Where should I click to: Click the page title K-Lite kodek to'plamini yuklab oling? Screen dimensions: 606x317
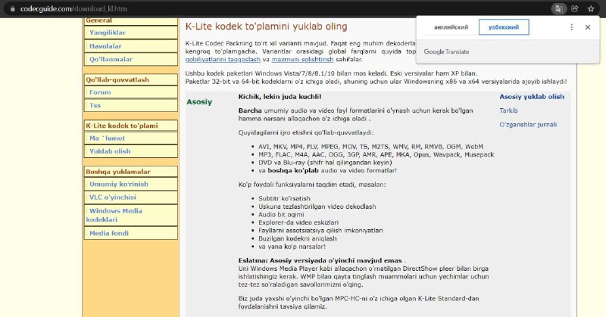coord(267,26)
